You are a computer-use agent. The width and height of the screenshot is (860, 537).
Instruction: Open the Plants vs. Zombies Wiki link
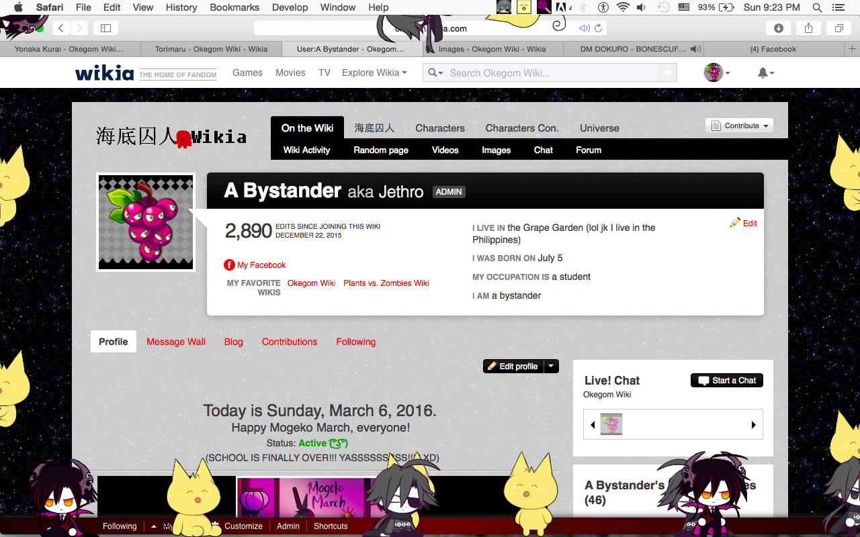coord(386,283)
